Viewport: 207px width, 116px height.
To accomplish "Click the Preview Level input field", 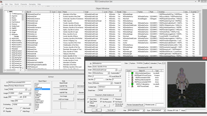I will point(160,105).
